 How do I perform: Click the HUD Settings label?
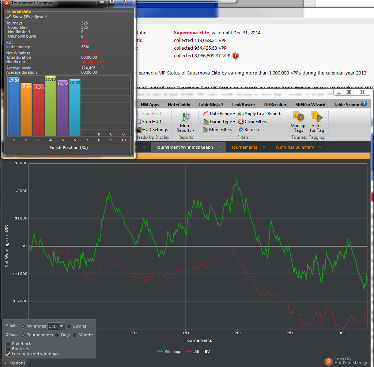(x=155, y=130)
